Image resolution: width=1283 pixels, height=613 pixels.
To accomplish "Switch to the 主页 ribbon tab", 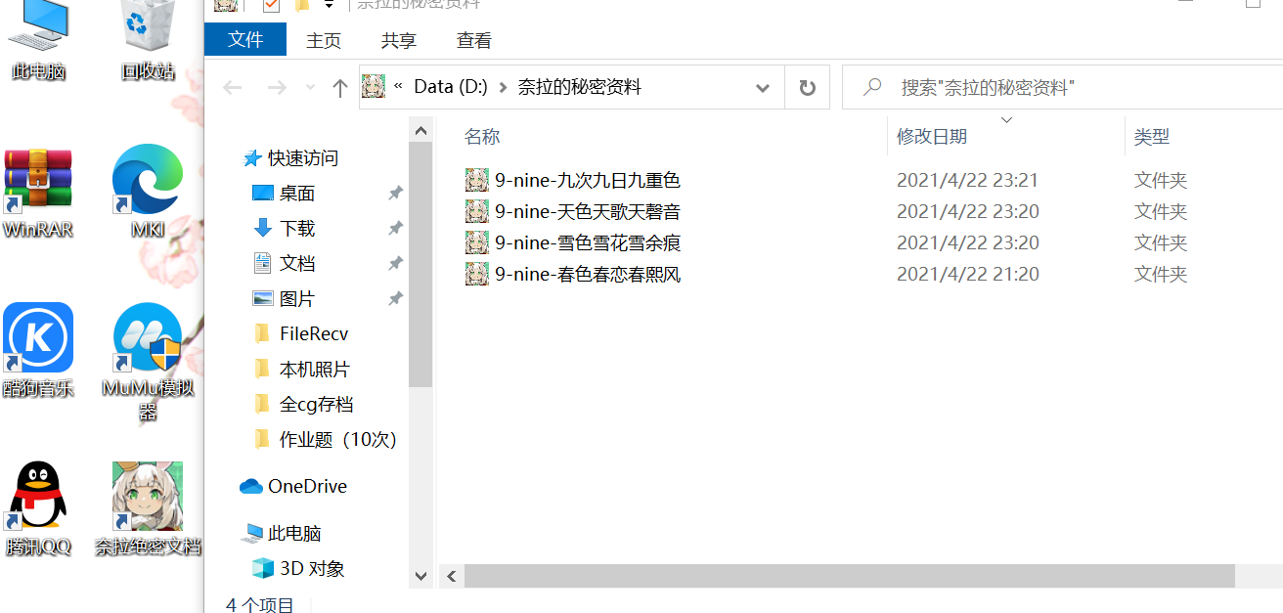I will tap(324, 40).
